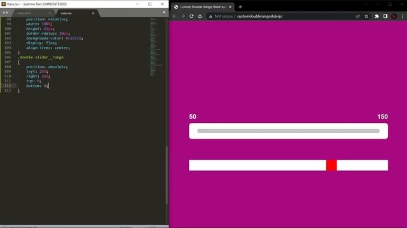
Task: Click Sublime next tab arrow
Action: [7, 13]
